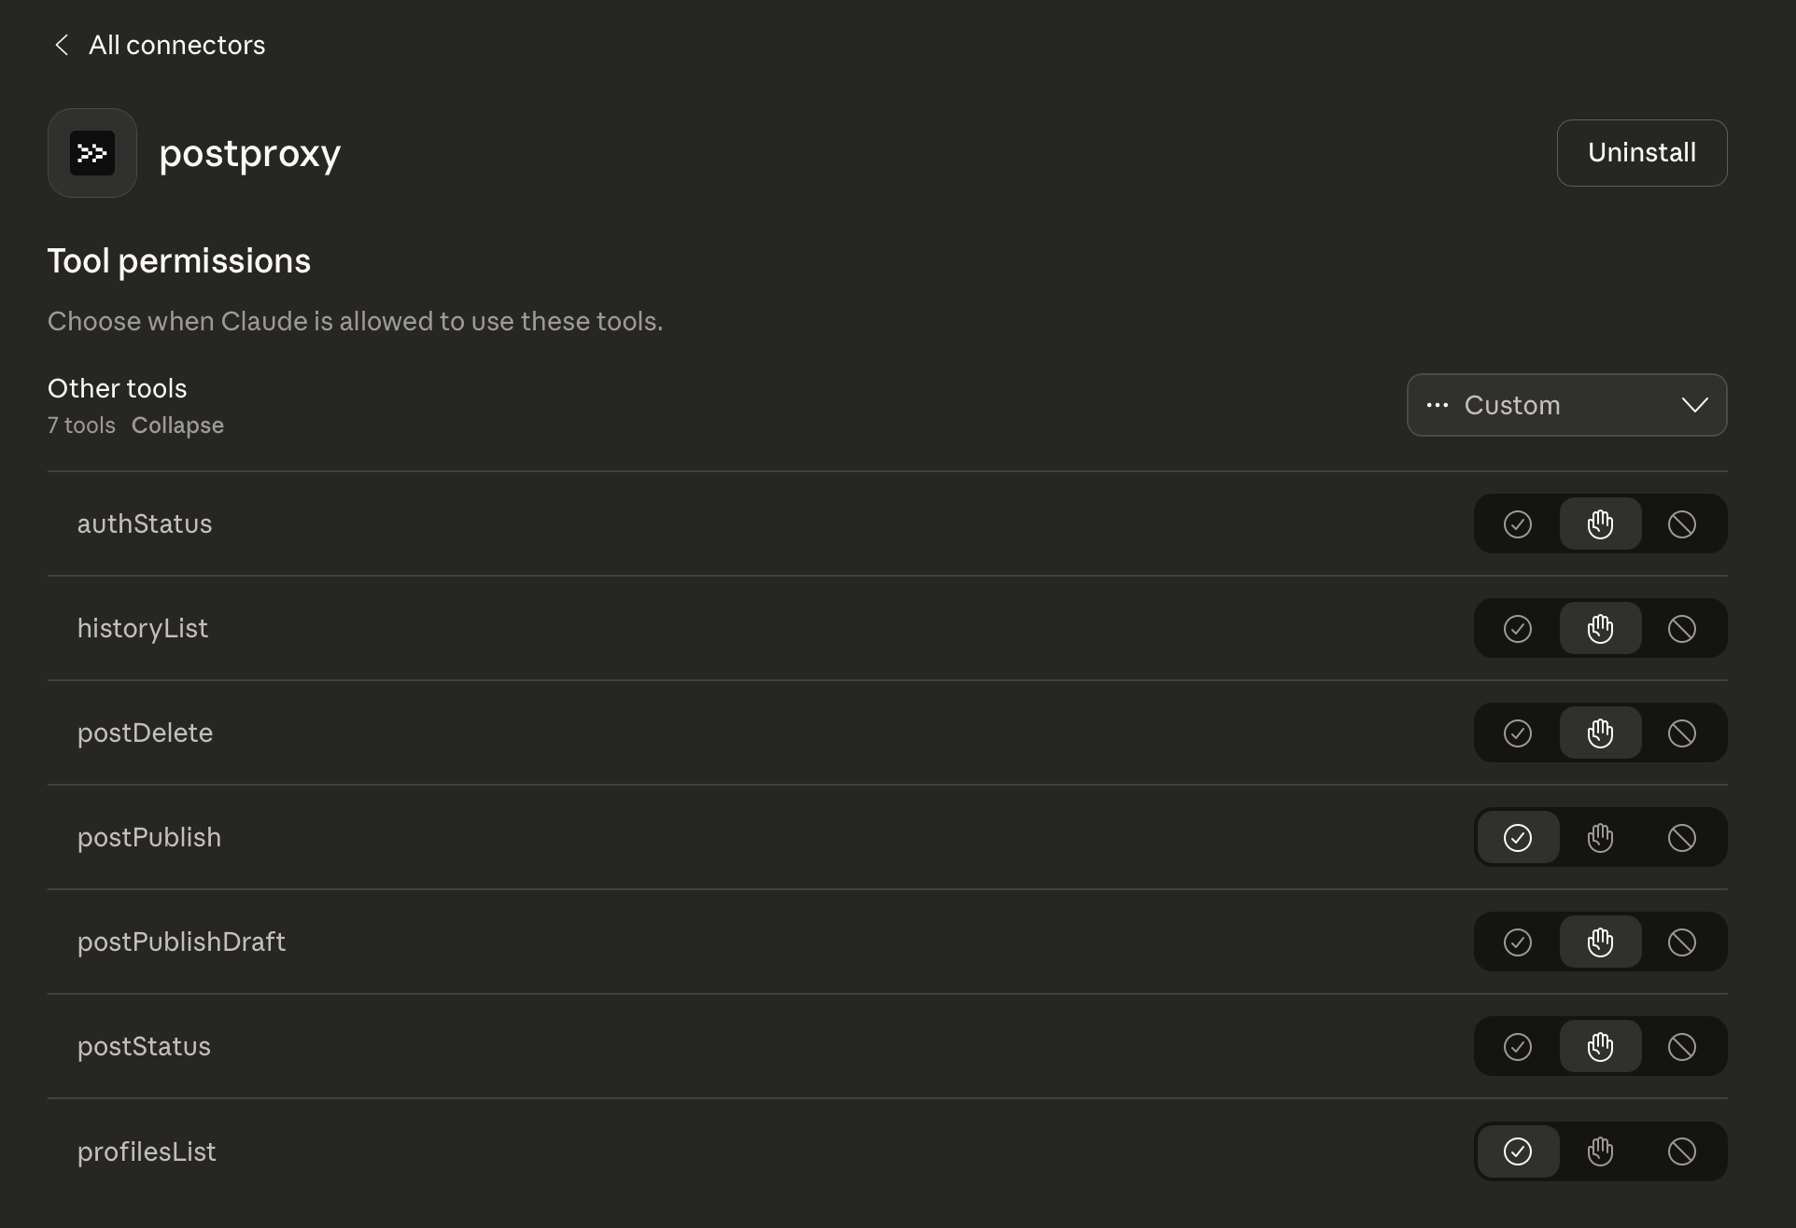1796x1228 pixels.
Task: Select the hand icon for postPublishDraft
Action: tap(1600, 942)
